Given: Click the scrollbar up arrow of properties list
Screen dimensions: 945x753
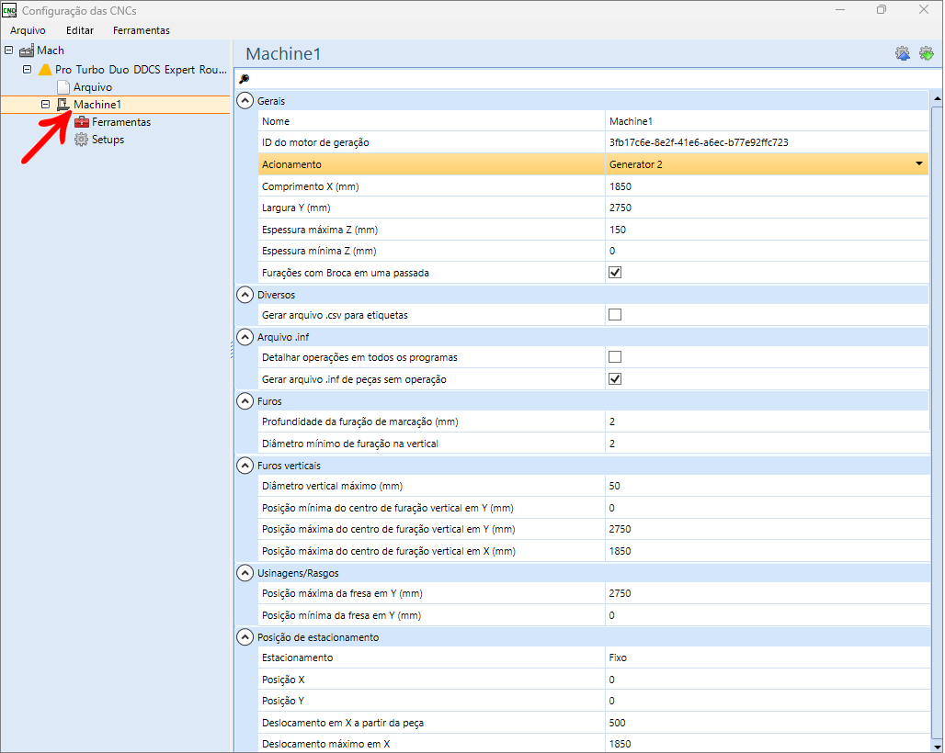Looking at the screenshot, I should 937,97.
